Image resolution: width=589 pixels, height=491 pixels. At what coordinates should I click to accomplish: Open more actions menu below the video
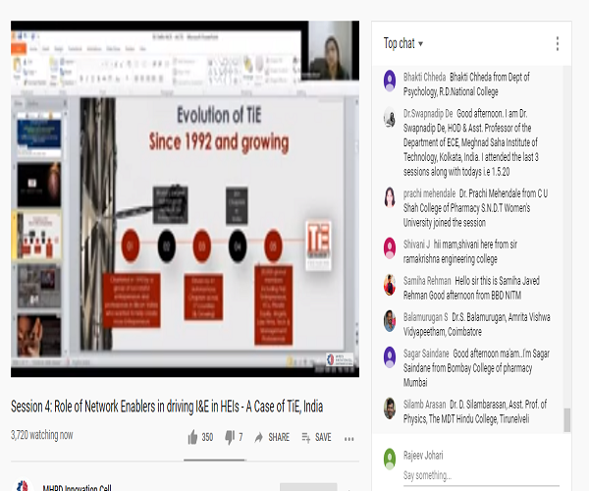click(x=348, y=437)
